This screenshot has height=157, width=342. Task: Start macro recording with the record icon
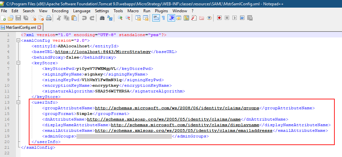[x=219, y=18]
